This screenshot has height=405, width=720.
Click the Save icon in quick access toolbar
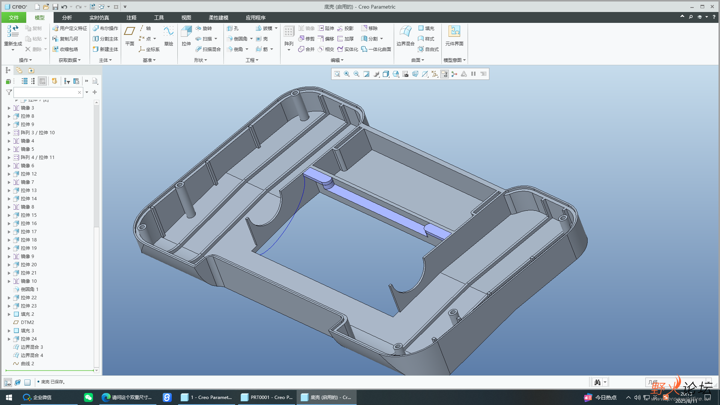(x=55, y=7)
